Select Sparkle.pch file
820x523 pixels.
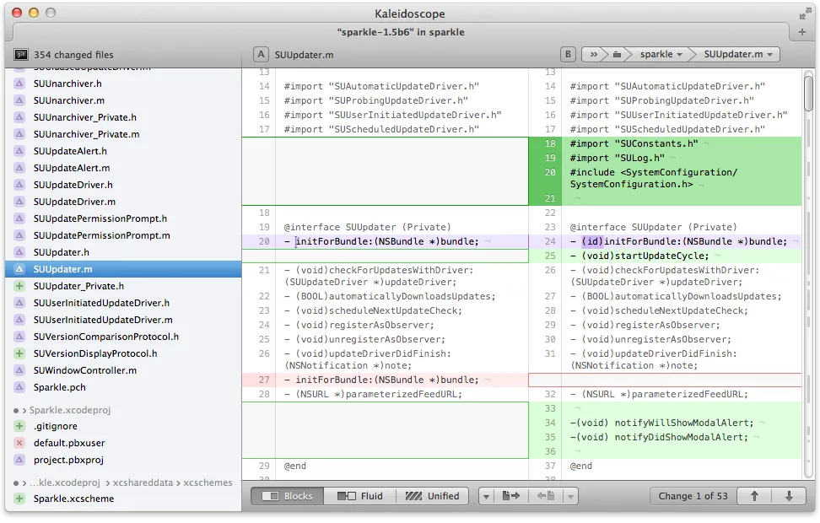[x=123, y=387]
